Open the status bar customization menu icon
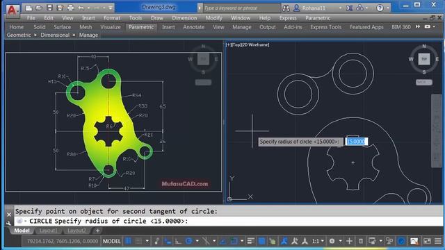 [x=438, y=241]
